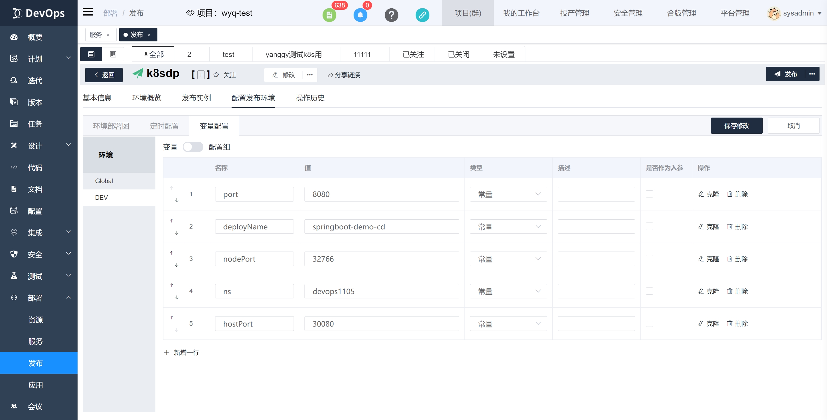Open the notifications bell icon
This screenshot has height=420, width=827.
(360, 14)
